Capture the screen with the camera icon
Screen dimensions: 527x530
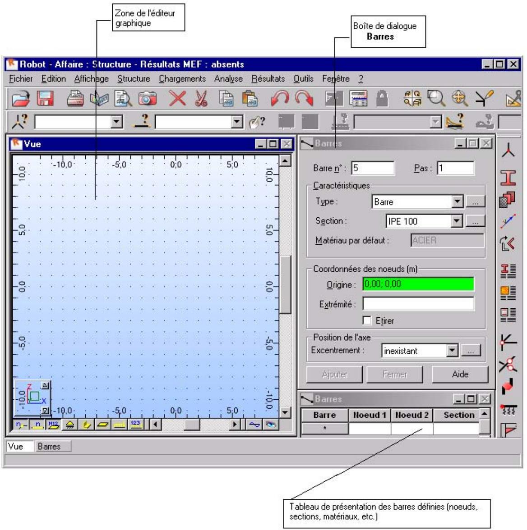coord(147,99)
